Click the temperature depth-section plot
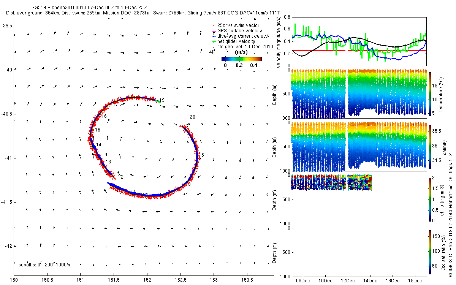Viewport: 456px width, 285px height. pyautogui.click(x=359, y=94)
